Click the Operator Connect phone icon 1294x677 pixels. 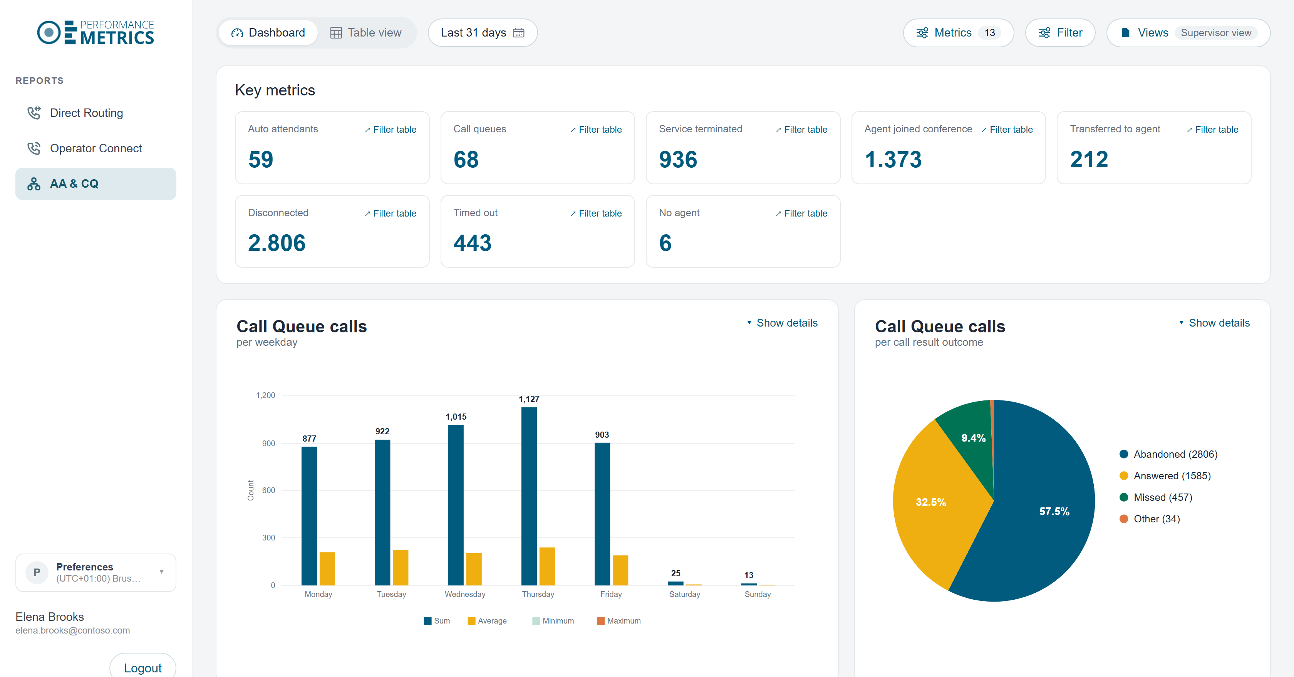pos(34,148)
